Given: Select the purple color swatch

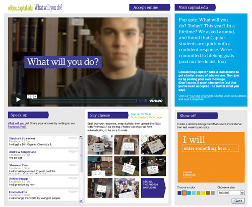Looking at the screenshot, I should [179, 193].
